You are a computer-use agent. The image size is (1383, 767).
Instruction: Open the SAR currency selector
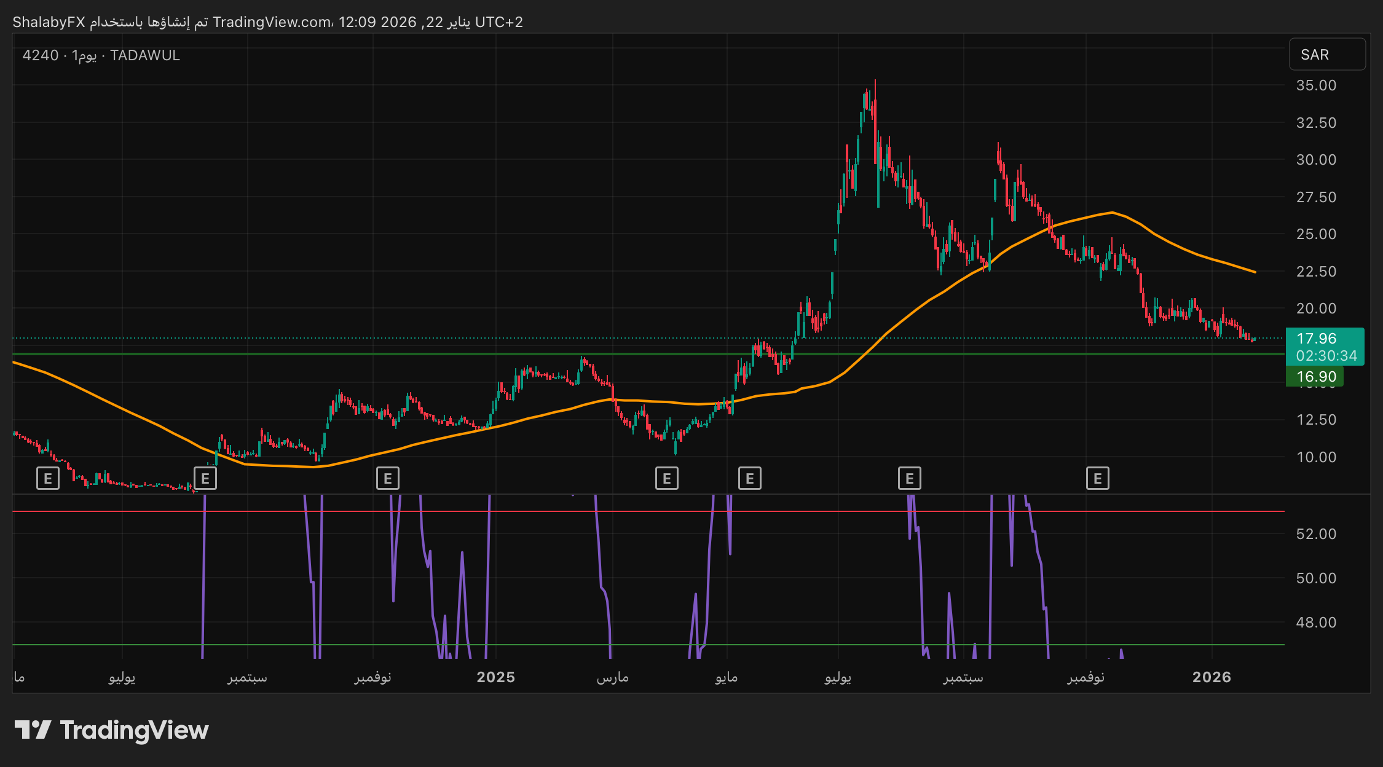click(1326, 55)
